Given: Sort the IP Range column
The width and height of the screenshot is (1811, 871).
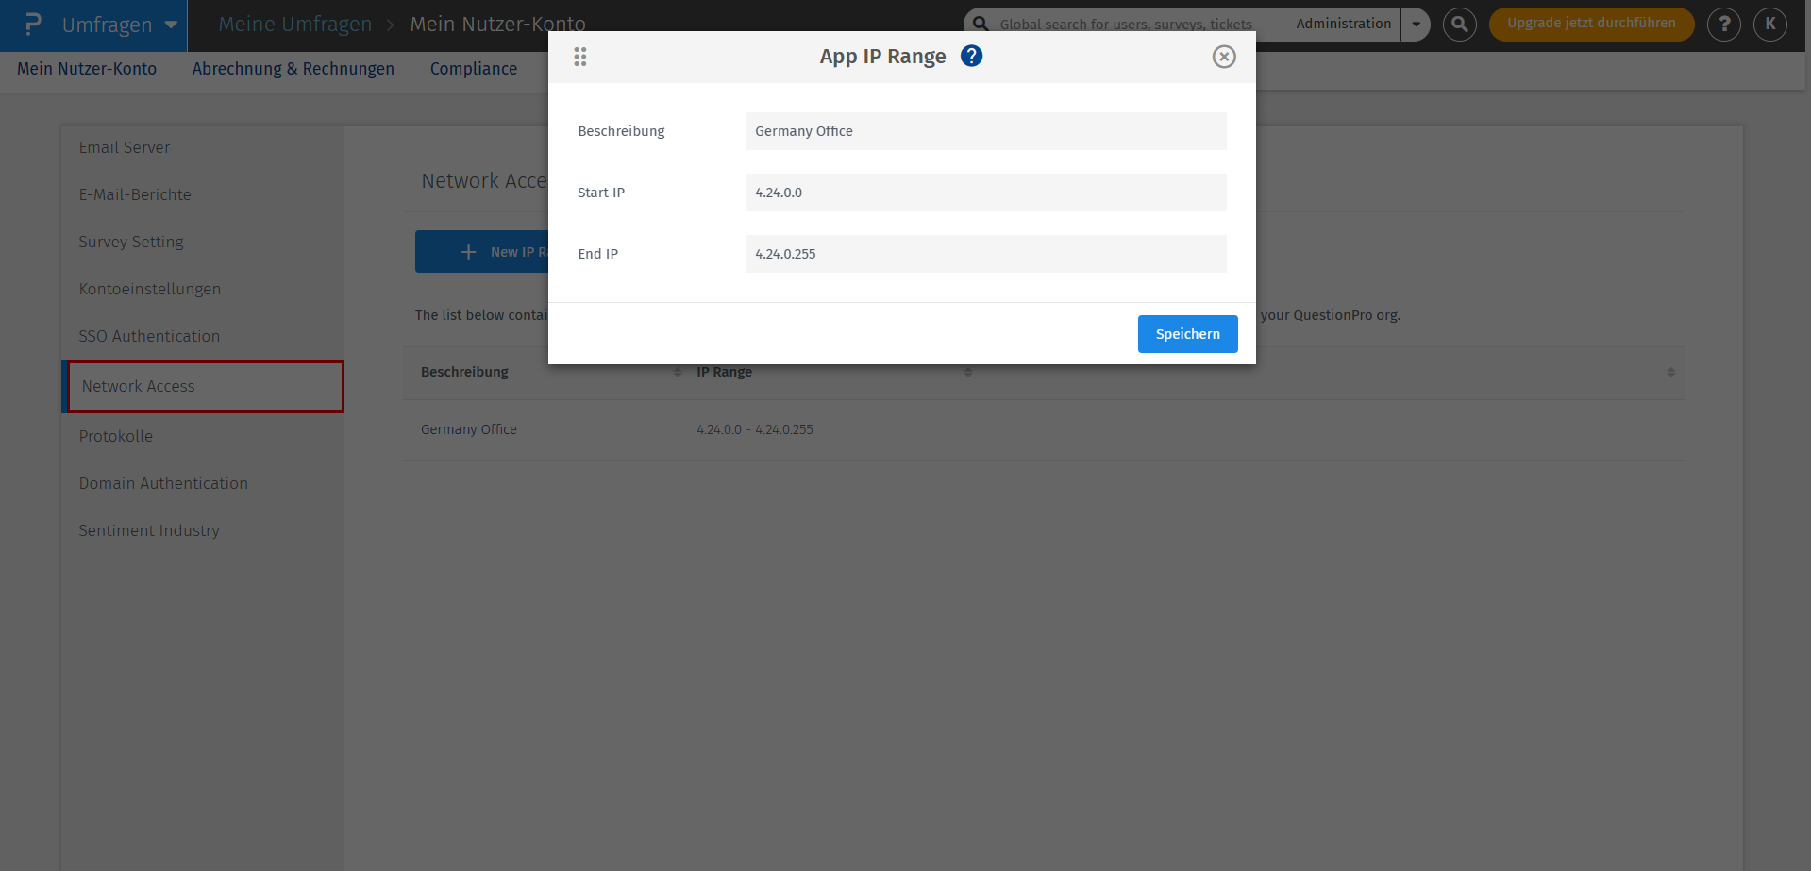Looking at the screenshot, I should click(x=967, y=372).
